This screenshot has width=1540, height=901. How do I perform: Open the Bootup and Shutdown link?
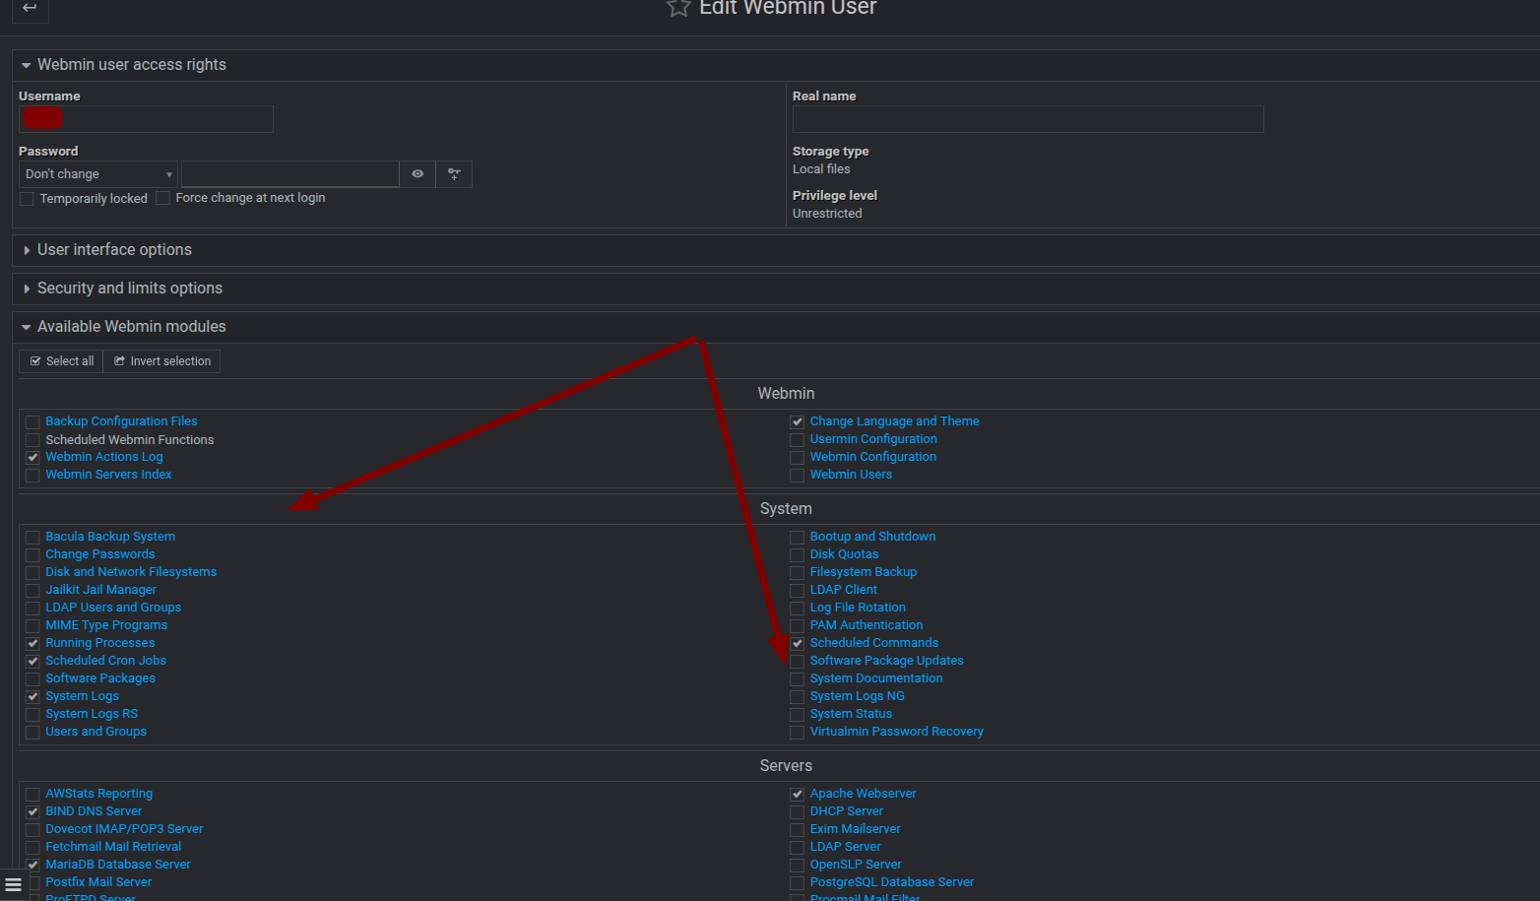872,537
